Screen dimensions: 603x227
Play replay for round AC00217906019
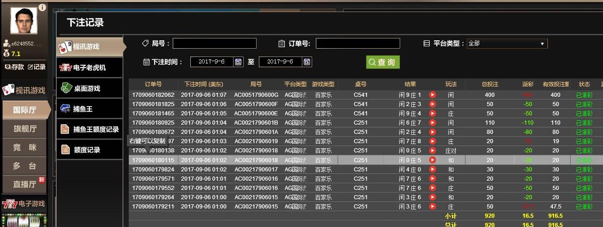pyautogui.click(x=433, y=141)
